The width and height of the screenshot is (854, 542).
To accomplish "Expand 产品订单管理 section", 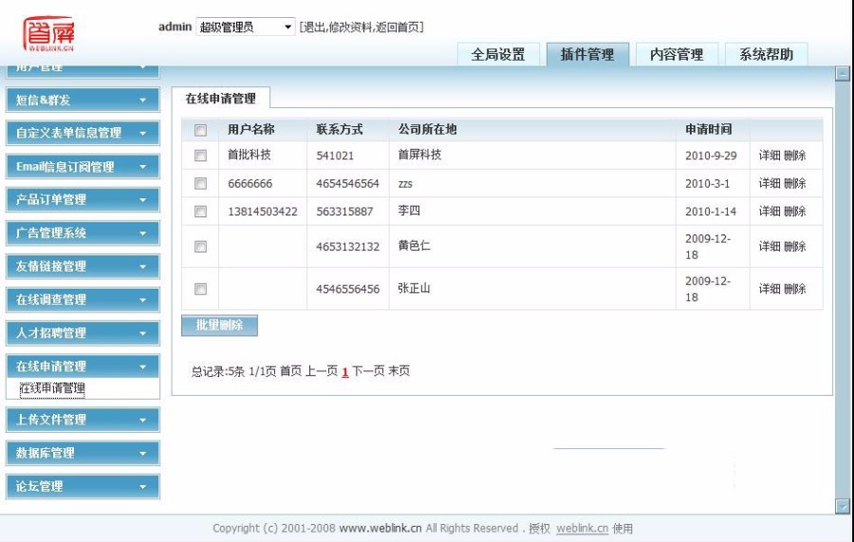I will 83,200.
